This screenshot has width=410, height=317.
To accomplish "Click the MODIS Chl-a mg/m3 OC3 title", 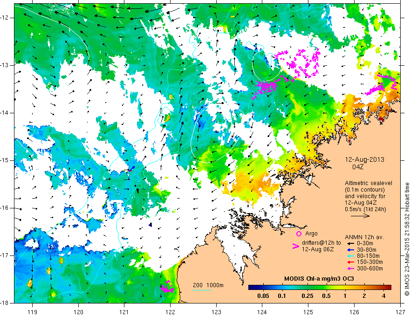I will point(319,279).
